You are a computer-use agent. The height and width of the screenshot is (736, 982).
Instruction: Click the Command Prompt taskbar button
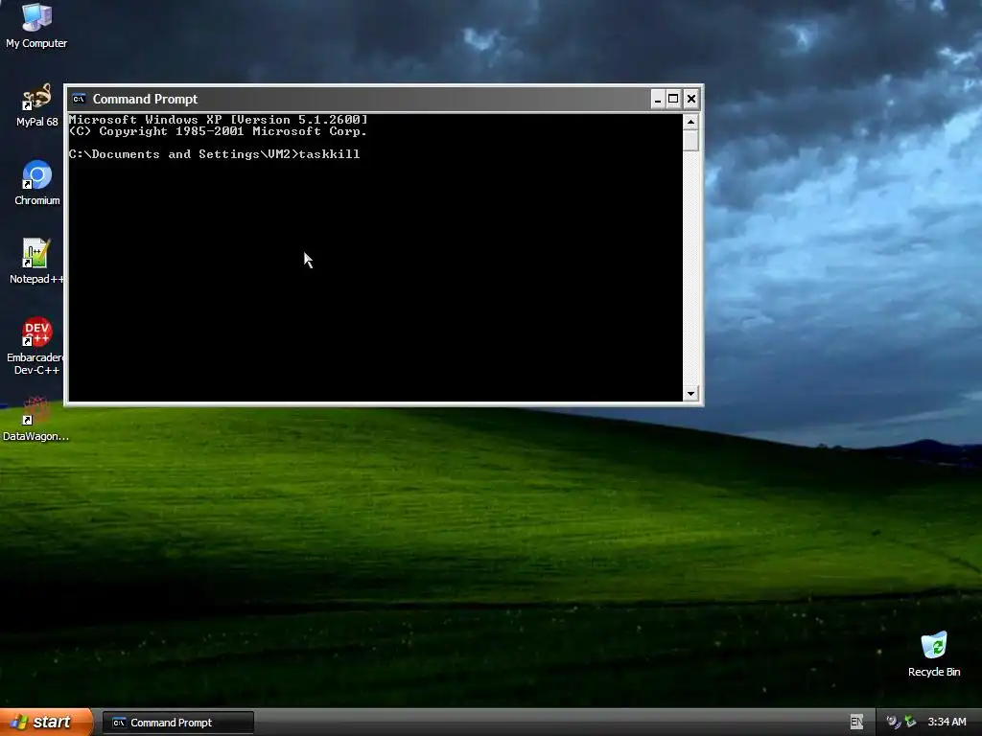coord(178,723)
